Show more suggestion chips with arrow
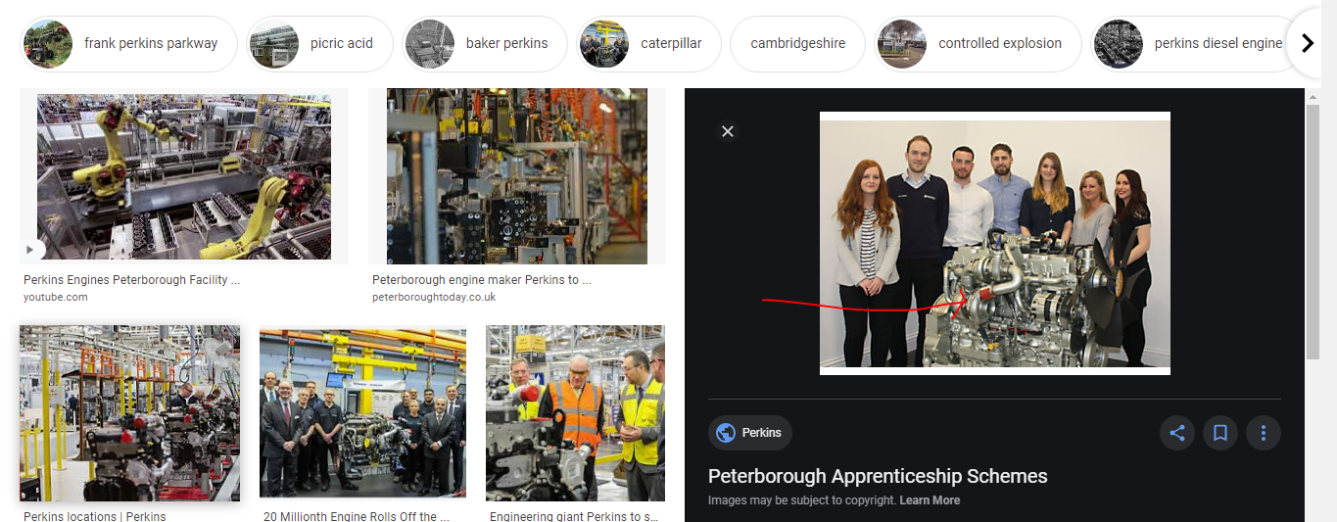The image size is (1337, 522). tap(1308, 43)
